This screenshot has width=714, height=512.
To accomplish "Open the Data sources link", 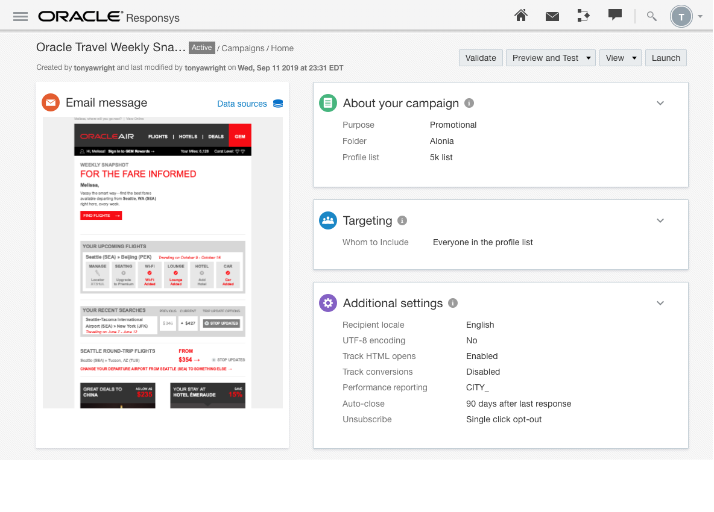I will point(242,104).
